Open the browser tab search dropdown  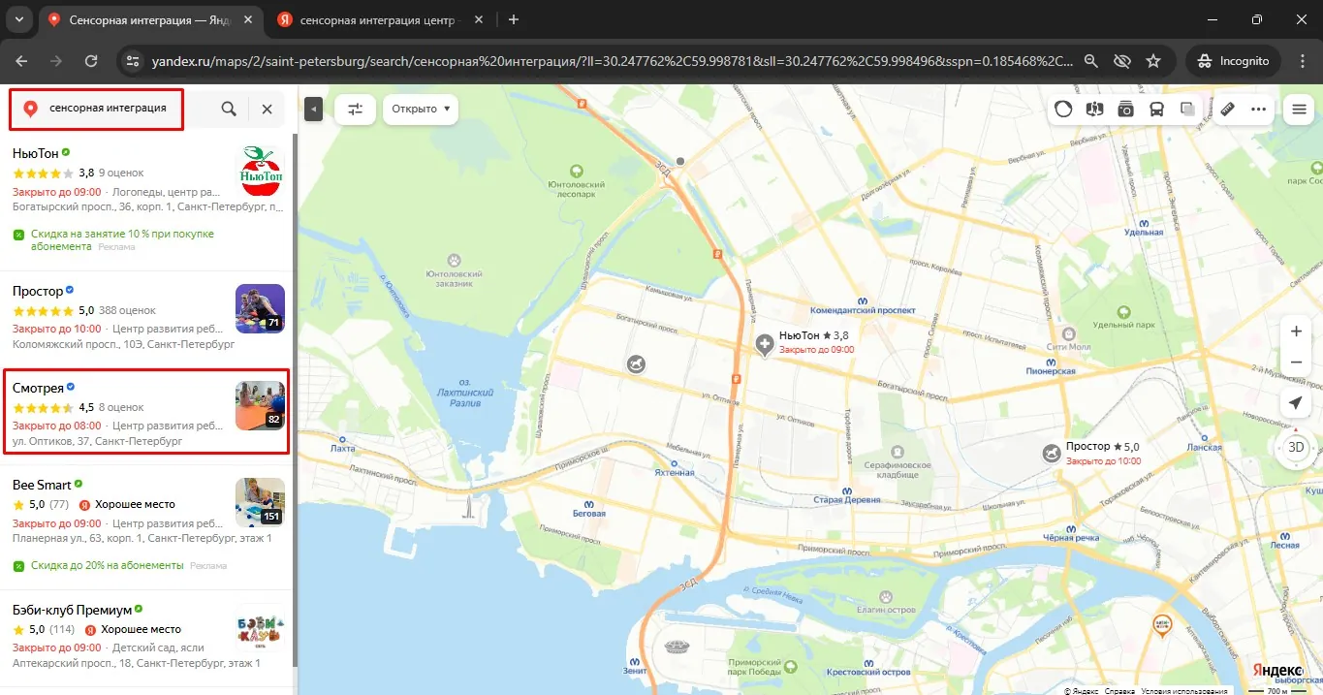point(17,19)
